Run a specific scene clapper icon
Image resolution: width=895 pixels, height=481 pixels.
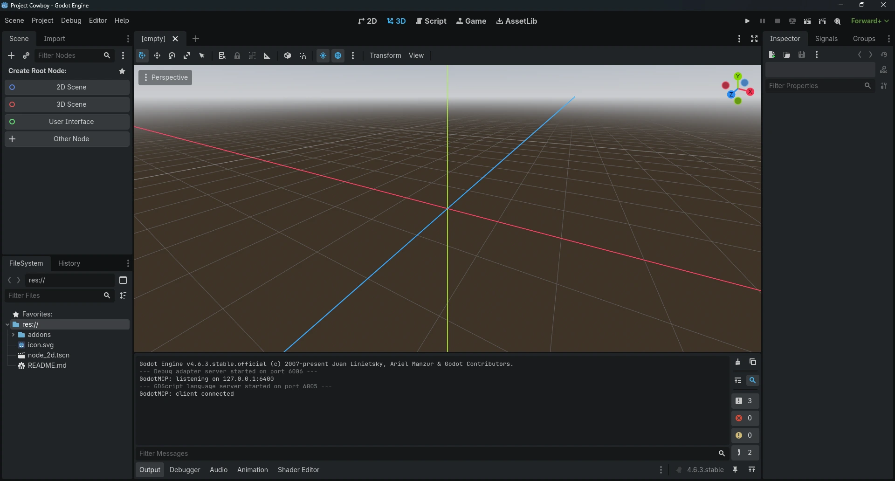click(x=822, y=21)
